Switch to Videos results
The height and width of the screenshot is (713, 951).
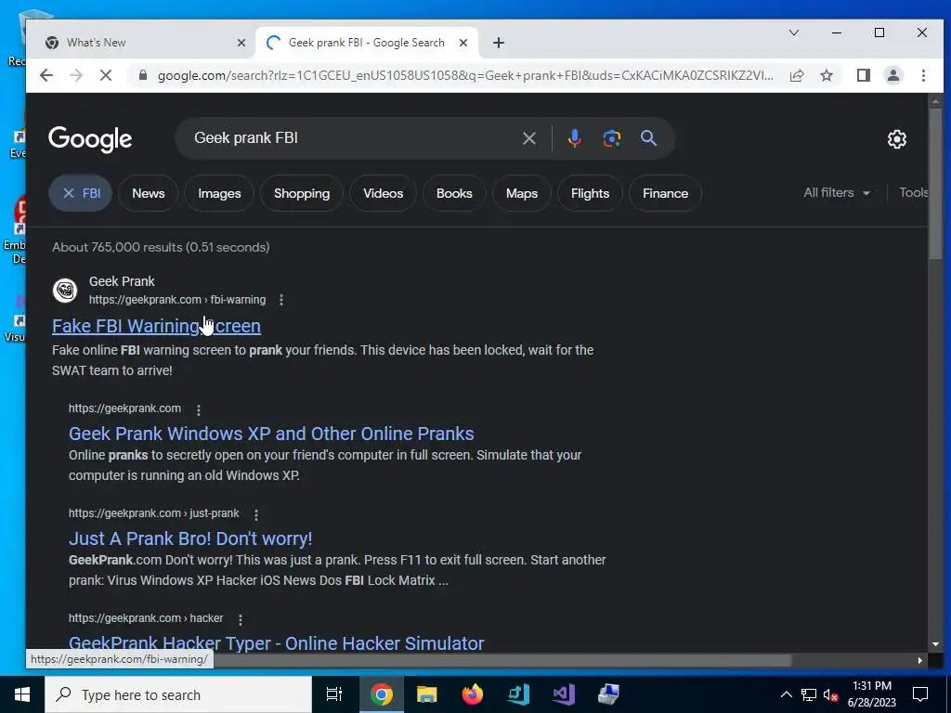(383, 193)
